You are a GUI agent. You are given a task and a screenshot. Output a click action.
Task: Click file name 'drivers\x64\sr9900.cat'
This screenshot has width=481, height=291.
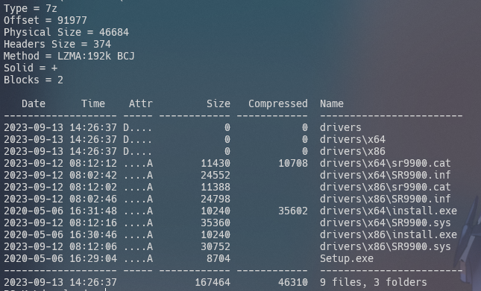pos(386,164)
